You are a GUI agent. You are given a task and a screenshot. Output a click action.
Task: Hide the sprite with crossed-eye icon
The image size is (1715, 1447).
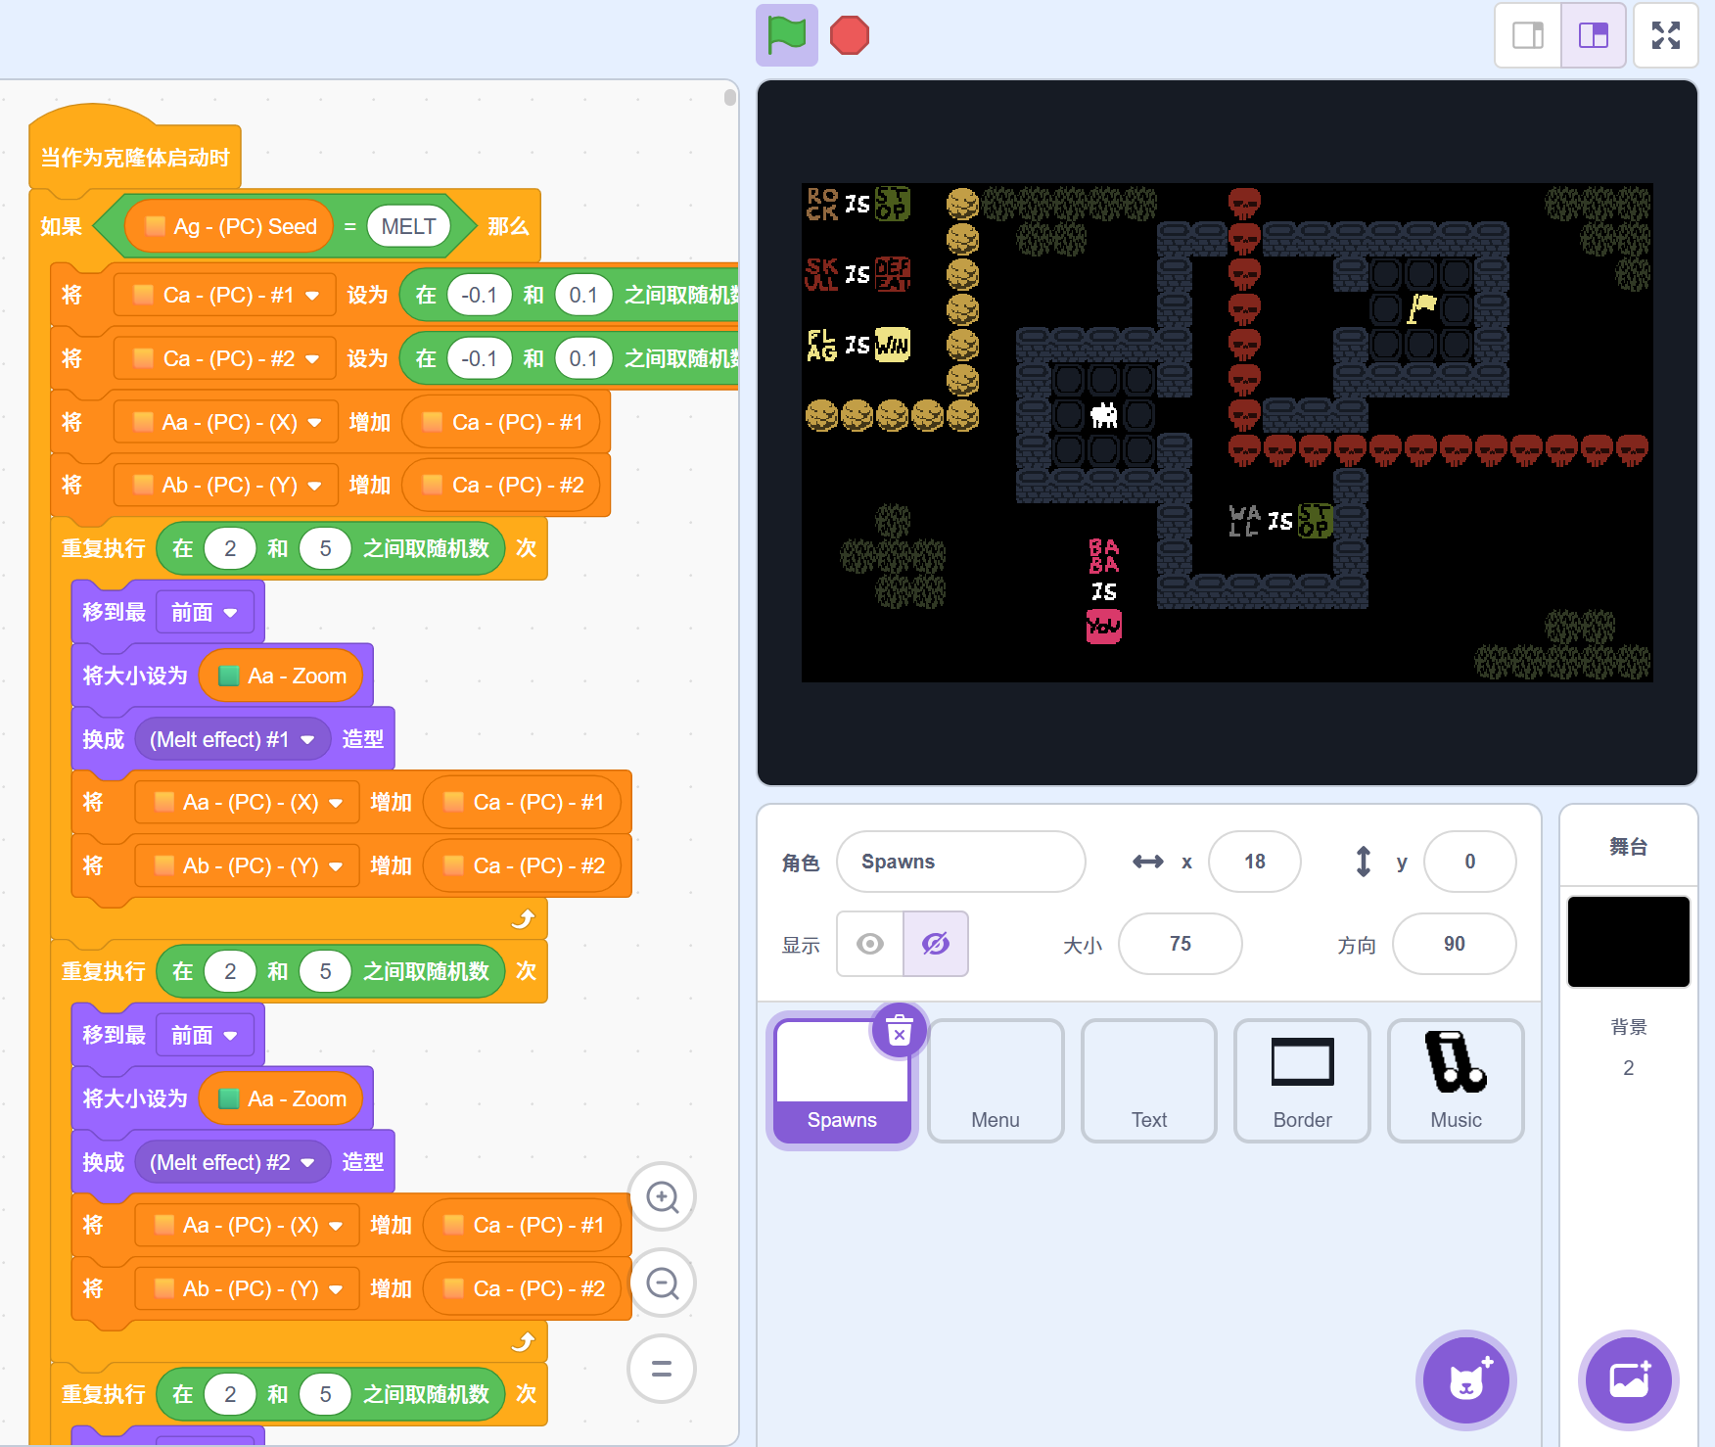(936, 944)
